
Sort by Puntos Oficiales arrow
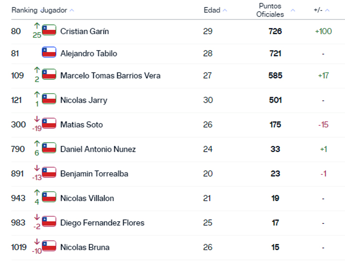coord(293,10)
